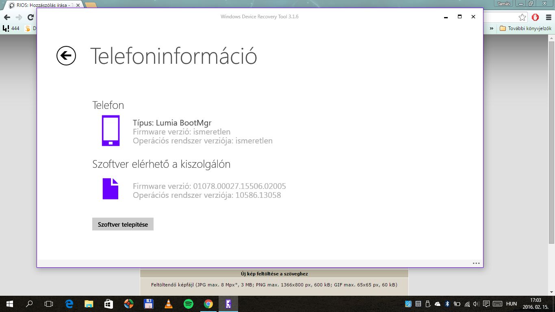Go back using the circled arrow

coord(66,55)
